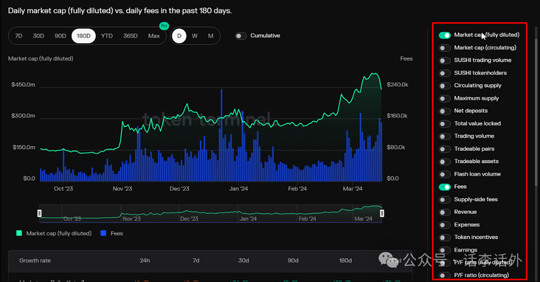The height and width of the screenshot is (282, 540).
Task: Enable Tradeable assets metric
Action: coord(444,162)
